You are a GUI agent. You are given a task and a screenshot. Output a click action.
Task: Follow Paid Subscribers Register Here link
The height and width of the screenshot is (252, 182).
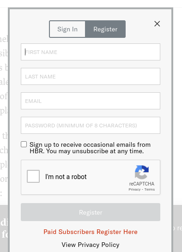click(91, 232)
